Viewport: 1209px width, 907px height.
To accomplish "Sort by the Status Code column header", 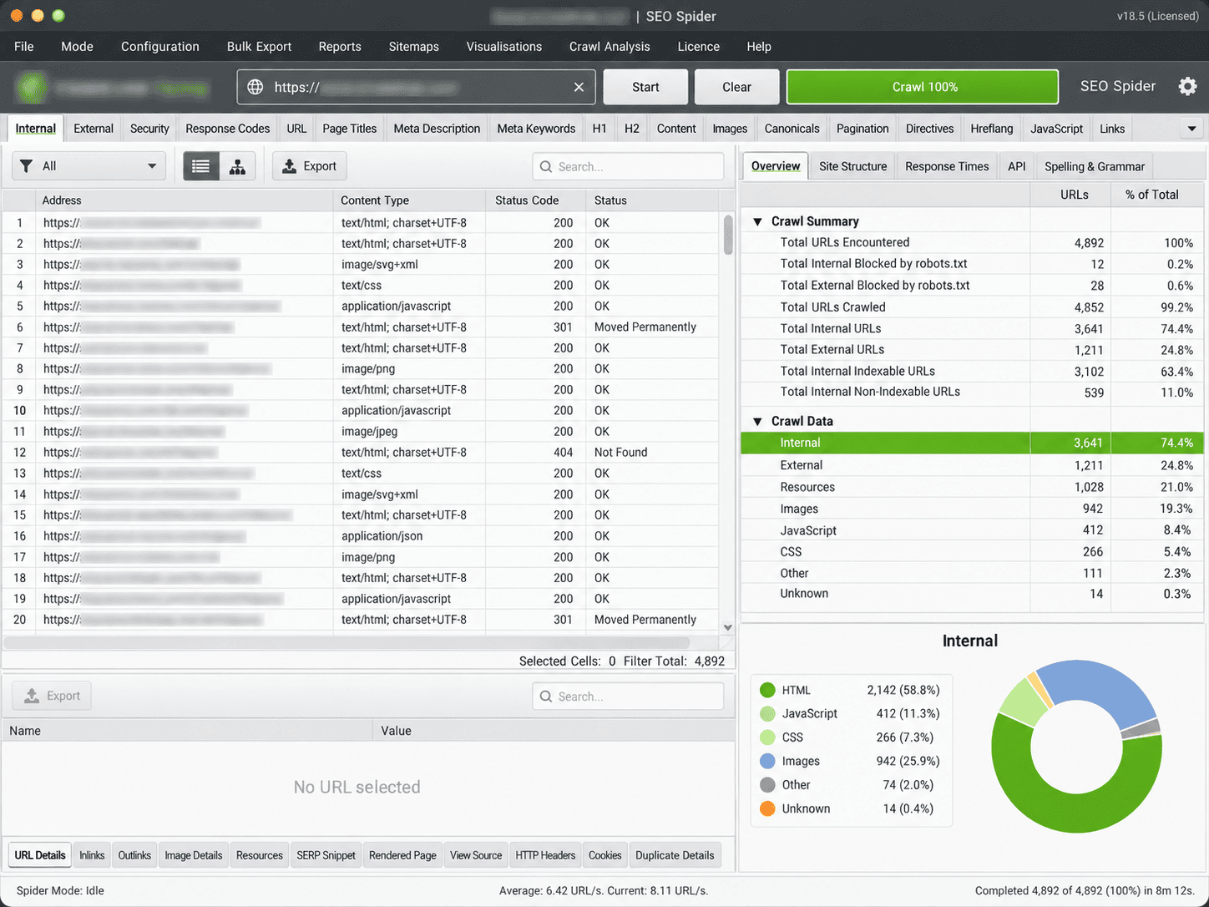I will [537, 200].
